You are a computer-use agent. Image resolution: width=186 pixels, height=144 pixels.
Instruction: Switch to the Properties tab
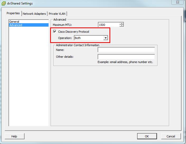[13, 13]
